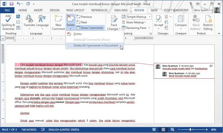Viewport: 223px width, 133px height.
Task: Open Thesaurus icon in Proofing group
Action: 18,22
